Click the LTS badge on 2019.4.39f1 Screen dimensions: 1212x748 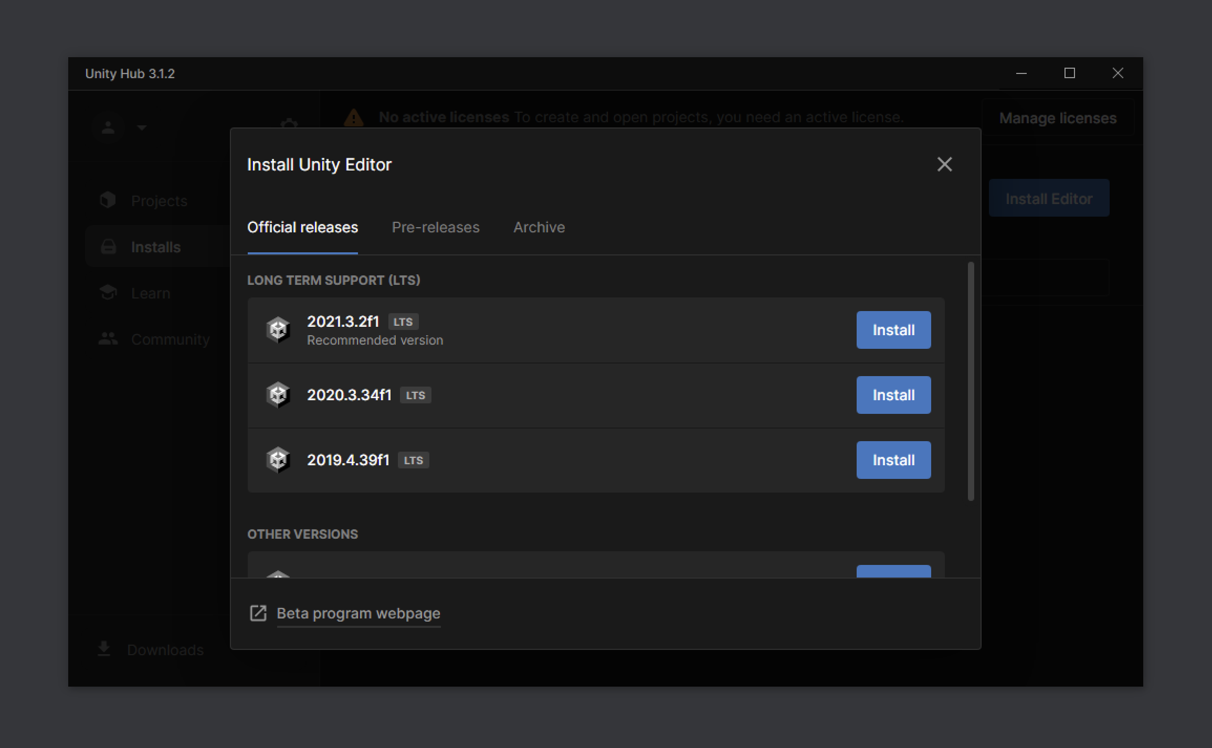point(413,459)
